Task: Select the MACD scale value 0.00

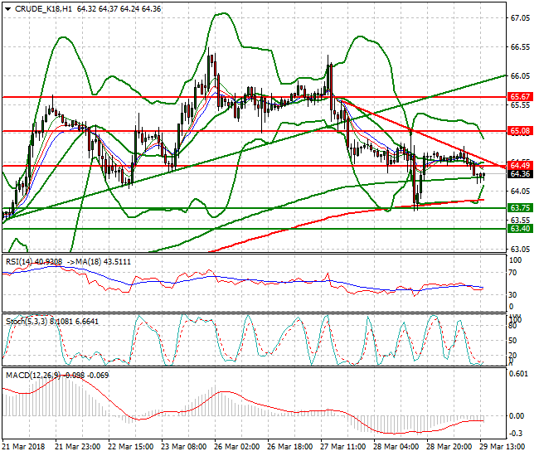Action: click(517, 416)
